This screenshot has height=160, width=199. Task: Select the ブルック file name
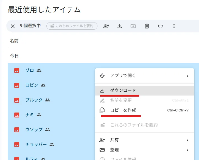tap(34, 100)
